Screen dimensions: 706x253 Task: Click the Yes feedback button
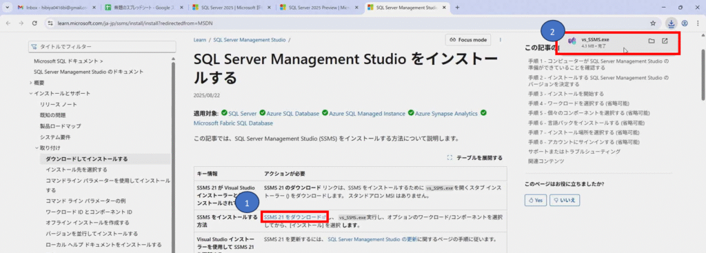pyautogui.click(x=536, y=200)
